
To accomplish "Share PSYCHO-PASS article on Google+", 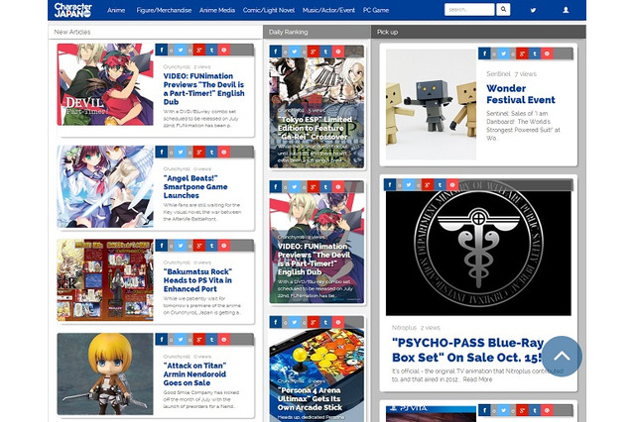I will (428, 184).
